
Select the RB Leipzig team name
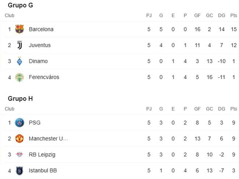tap(42, 155)
